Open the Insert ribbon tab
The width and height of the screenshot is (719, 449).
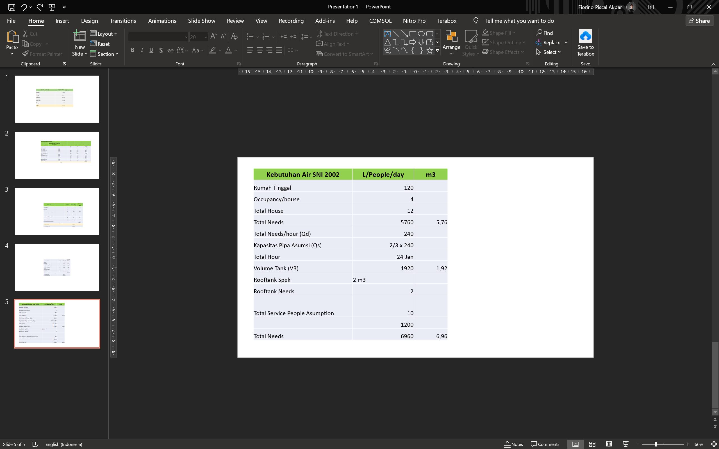[x=62, y=21]
